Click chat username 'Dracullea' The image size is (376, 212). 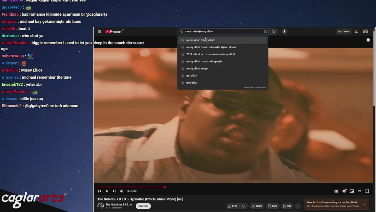coord(10,77)
